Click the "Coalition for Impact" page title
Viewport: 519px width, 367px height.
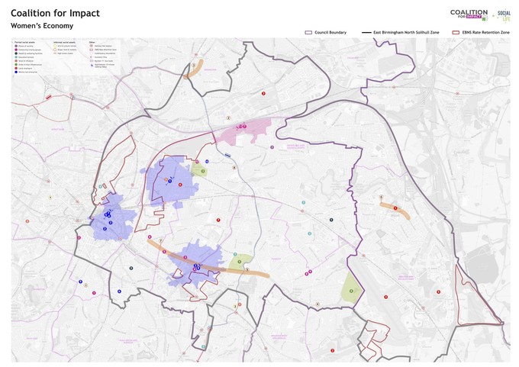coord(55,13)
